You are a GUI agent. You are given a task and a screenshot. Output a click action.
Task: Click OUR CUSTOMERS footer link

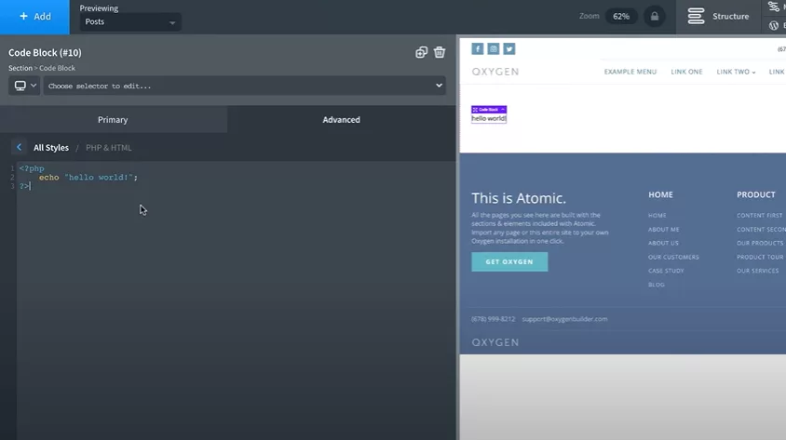click(x=673, y=257)
